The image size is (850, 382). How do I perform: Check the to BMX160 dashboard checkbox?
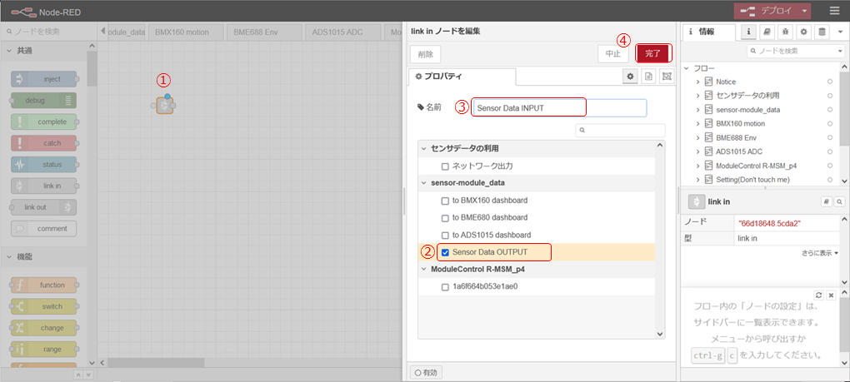tap(446, 201)
